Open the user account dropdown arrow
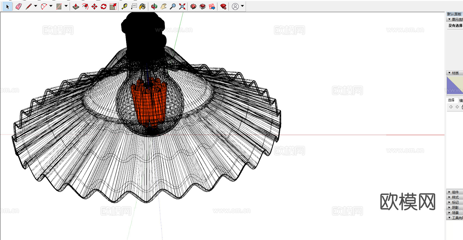Image resolution: width=463 pixels, height=240 pixels. click(x=242, y=6)
